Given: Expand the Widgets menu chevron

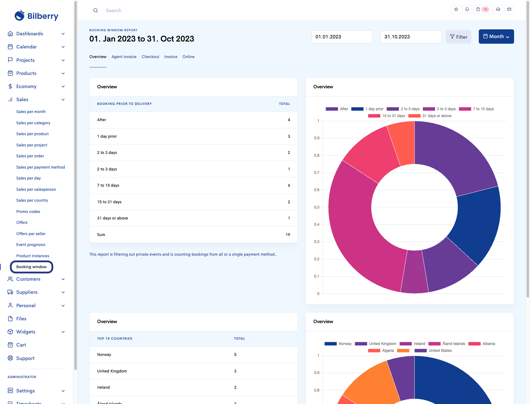Looking at the screenshot, I should 63,332.
